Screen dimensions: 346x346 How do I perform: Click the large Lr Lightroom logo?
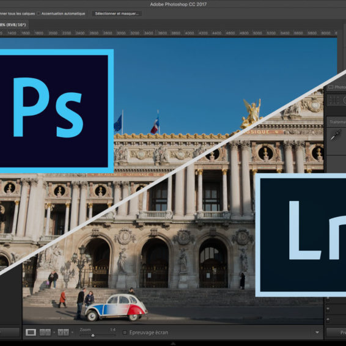[x=301, y=235]
